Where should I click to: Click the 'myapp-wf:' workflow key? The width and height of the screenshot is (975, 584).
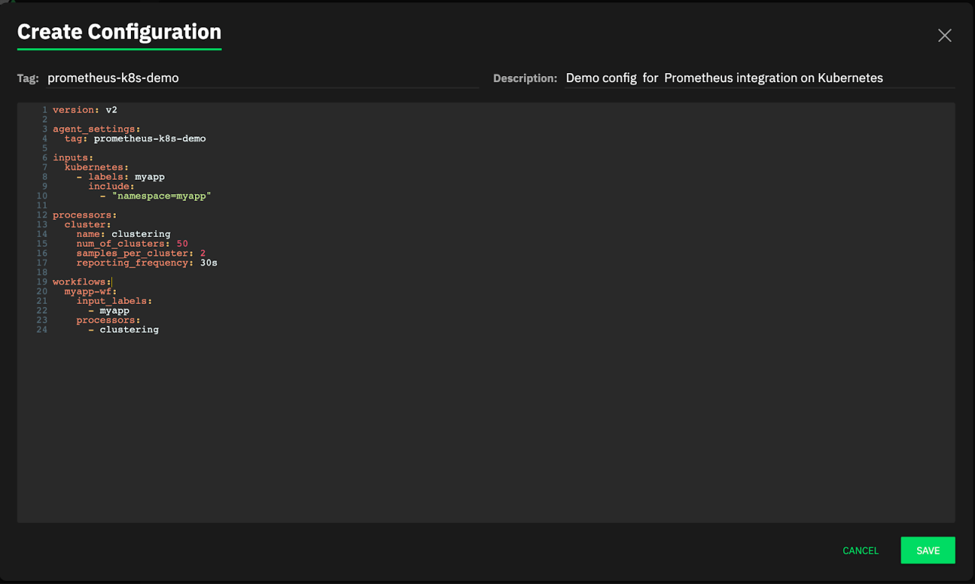click(x=90, y=292)
